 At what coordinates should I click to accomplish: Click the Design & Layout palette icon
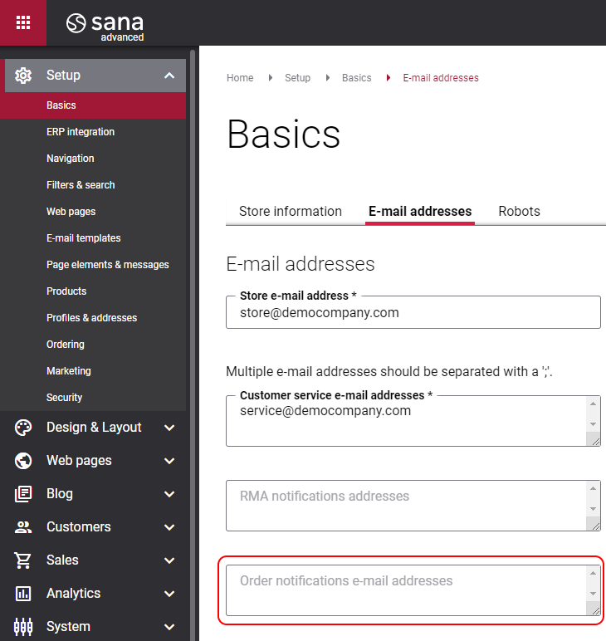23,428
